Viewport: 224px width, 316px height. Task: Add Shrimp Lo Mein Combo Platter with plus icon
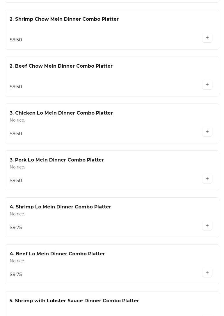click(207, 226)
